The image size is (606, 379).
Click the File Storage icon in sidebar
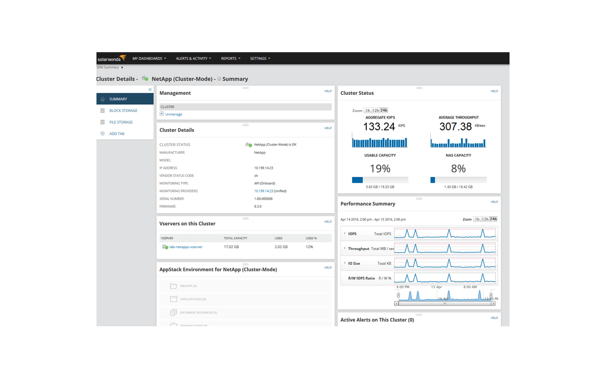click(102, 122)
